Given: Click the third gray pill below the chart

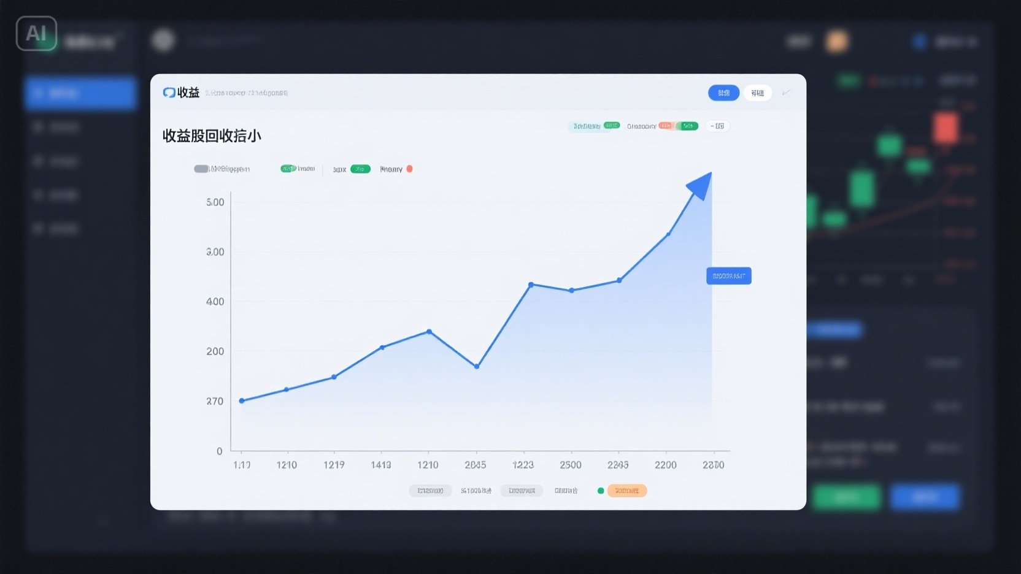Looking at the screenshot, I should point(522,491).
